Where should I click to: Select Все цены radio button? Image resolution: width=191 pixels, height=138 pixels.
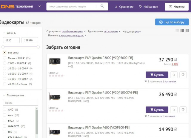(x=4, y=53)
